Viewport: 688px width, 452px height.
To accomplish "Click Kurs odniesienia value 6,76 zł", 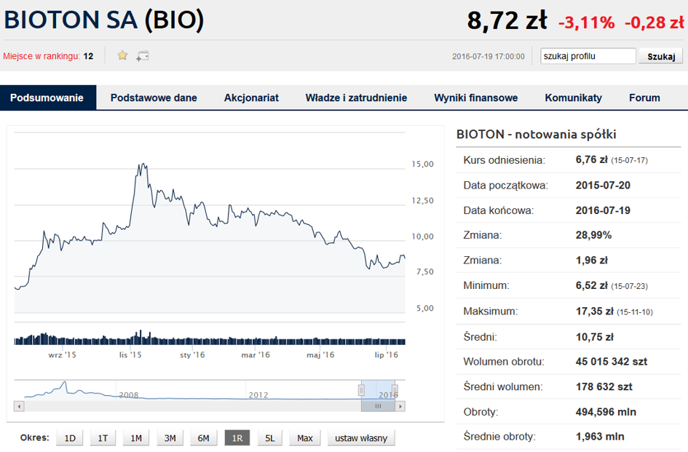I will 591,159.
